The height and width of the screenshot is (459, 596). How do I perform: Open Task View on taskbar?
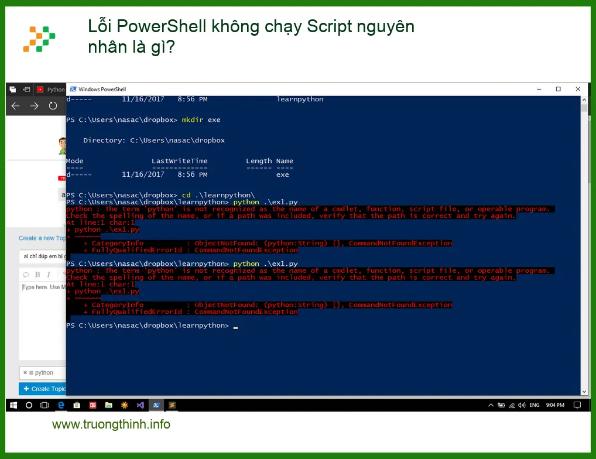[44, 405]
